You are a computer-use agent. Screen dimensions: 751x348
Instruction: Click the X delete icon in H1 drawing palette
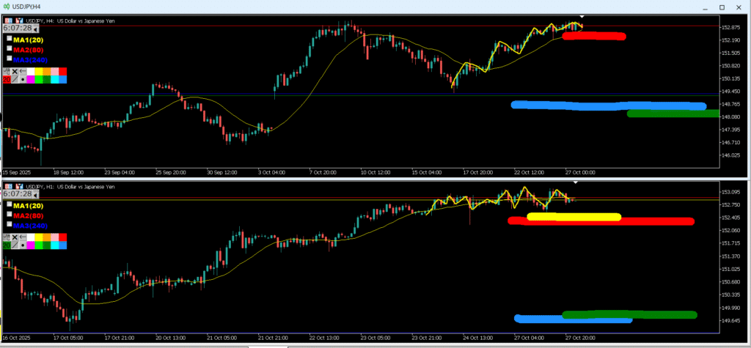(x=15, y=237)
